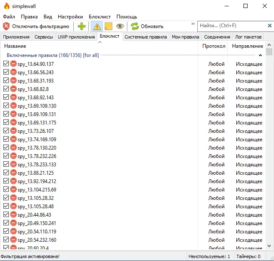Click the block icon of spy_13.88.21.125
Screen dimensions: 274x261
coord(13,173)
